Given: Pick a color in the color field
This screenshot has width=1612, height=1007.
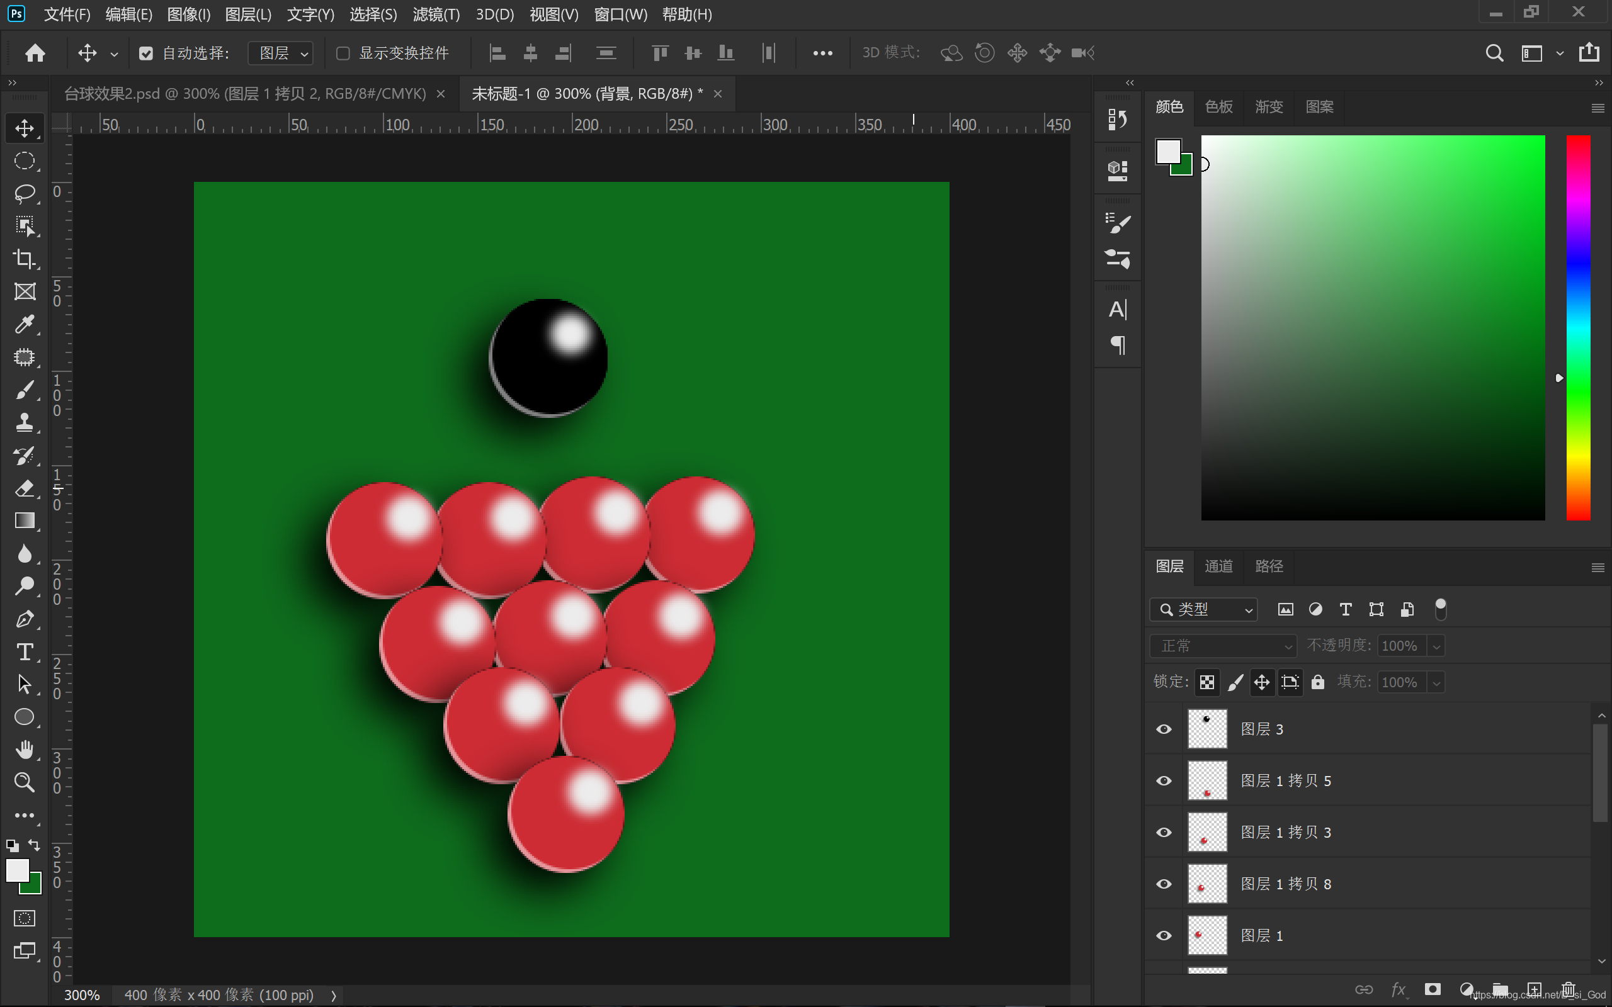Looking at the screenshot, I should pyautogui.click(x=1373, y=328).
